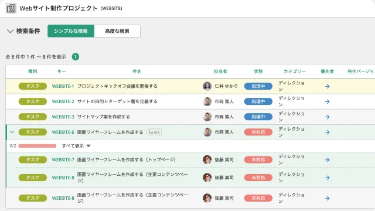Click title 画面ワイヤーフレームを作成する(トップページ)

(x=127, y=159)
